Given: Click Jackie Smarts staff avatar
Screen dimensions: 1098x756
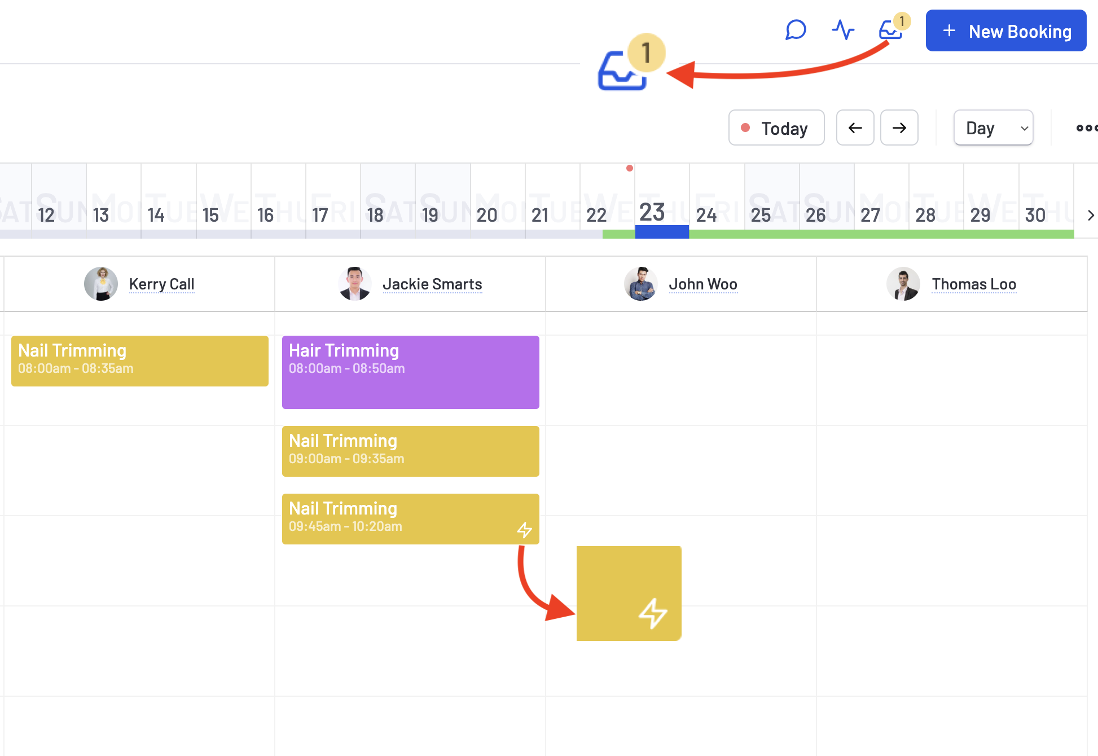Looking at the screenshot, I should tap(354, 283).
